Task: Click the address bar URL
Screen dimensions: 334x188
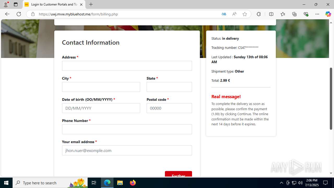Action: click(x=78, y=14)
